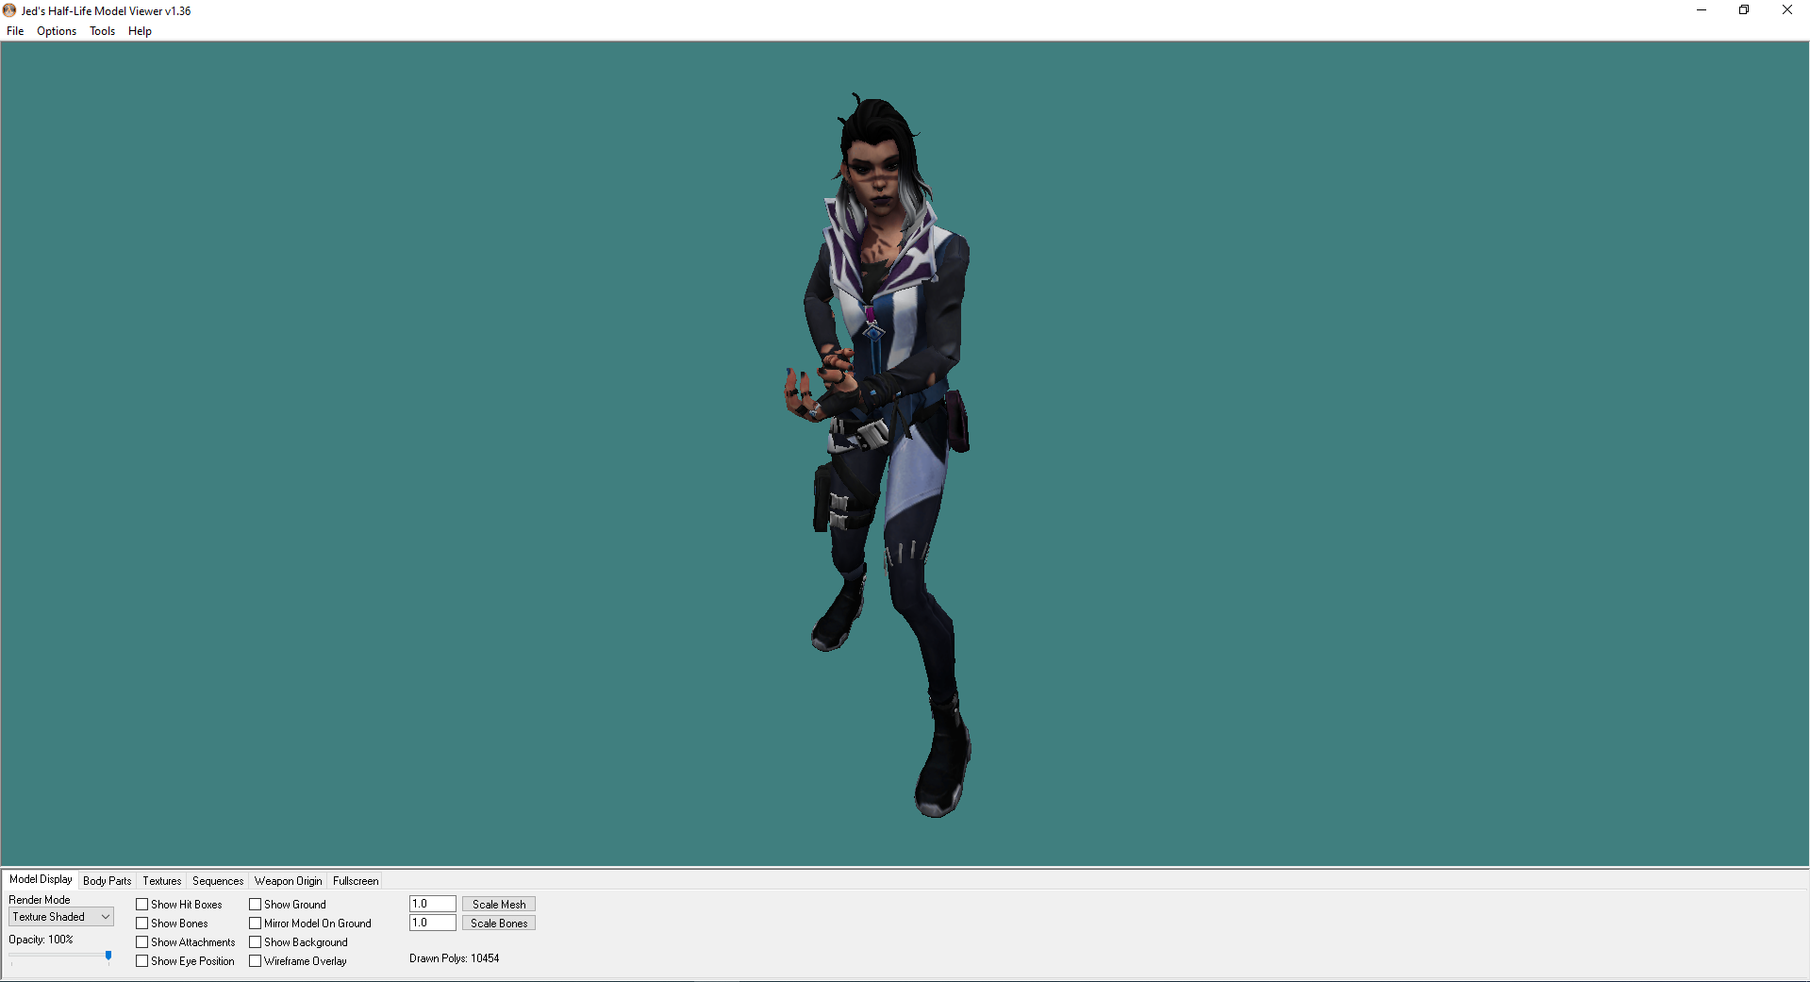The image size is (1810, 982).
Task: Click the Jed's Model Viewer app icon
Action: [9, 10]
